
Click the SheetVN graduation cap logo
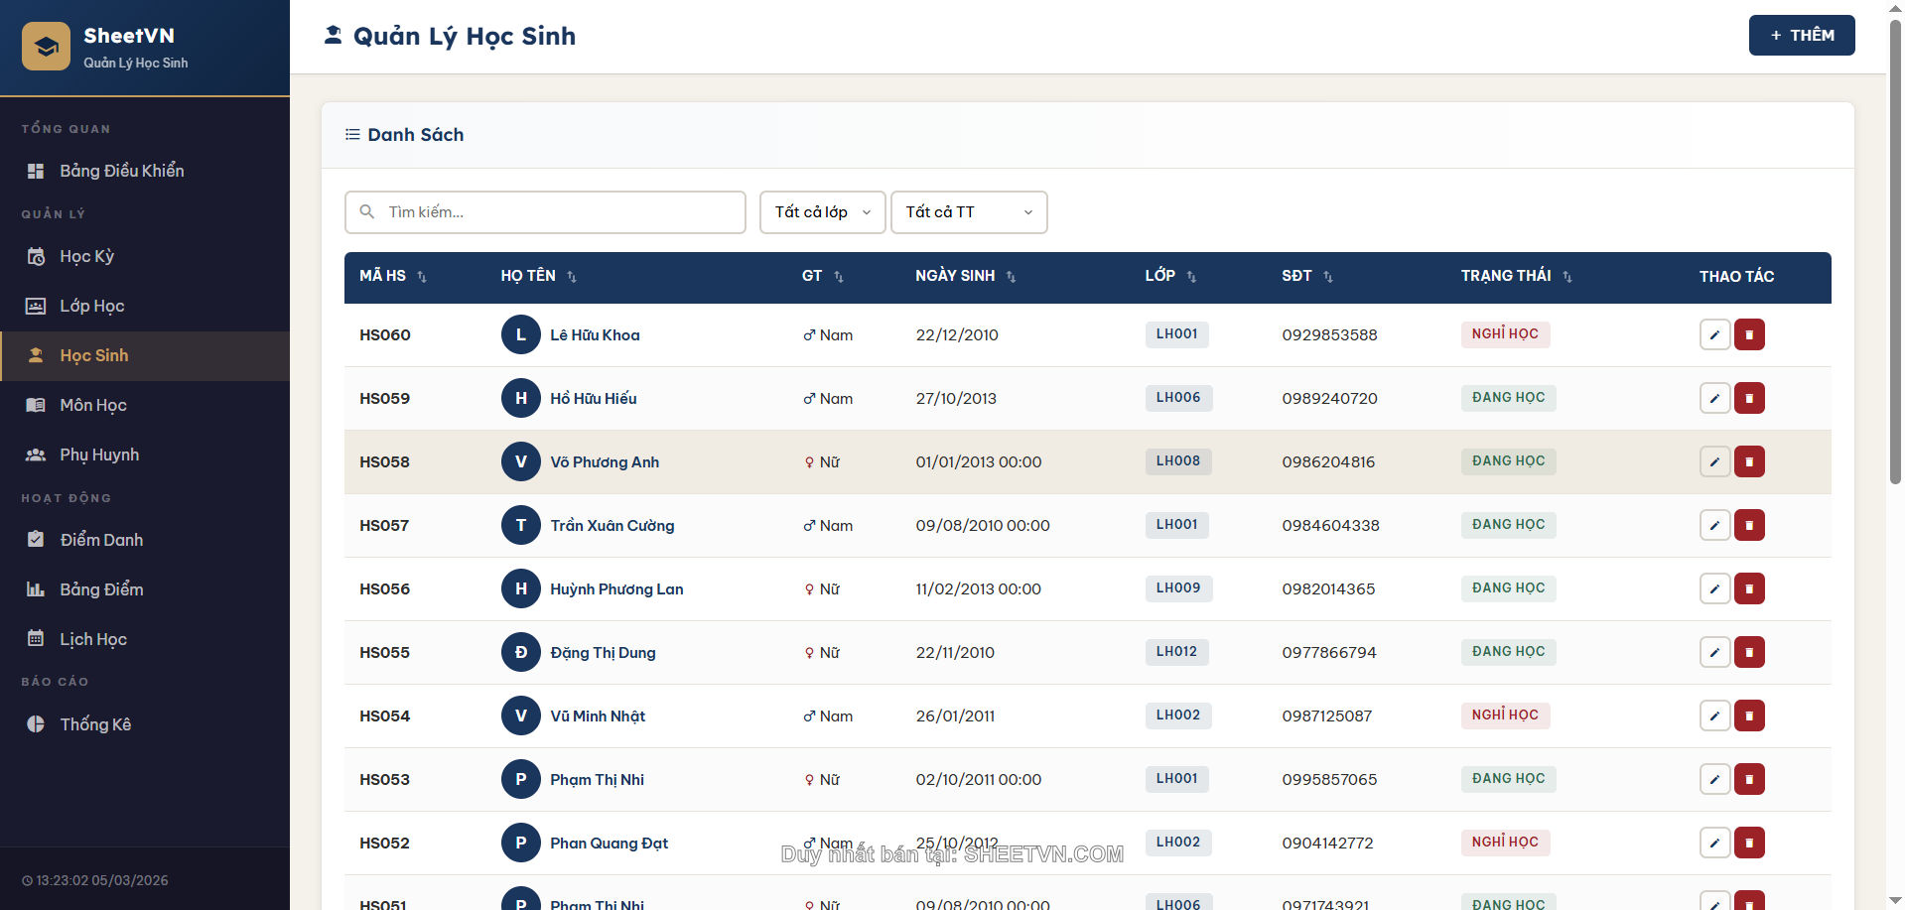46,47
